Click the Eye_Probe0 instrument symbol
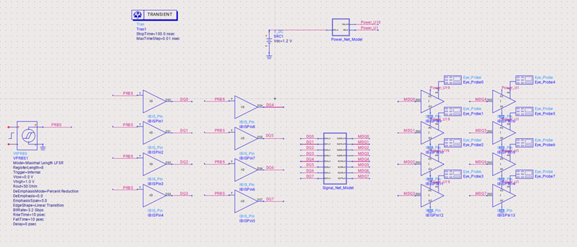This screenshot has width=577, height=247. point(452,79)
